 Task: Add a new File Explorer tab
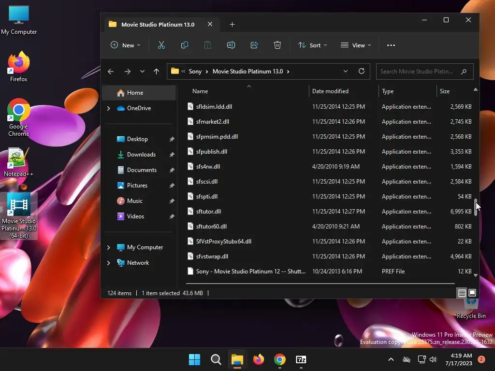232,24
